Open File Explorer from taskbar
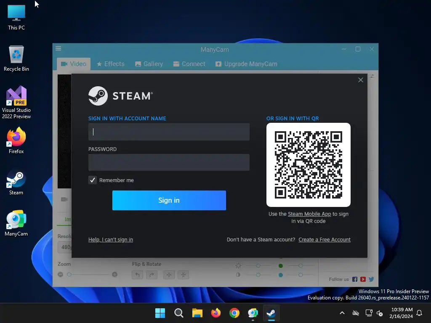The image size is (431, 323). coord(197,313)
